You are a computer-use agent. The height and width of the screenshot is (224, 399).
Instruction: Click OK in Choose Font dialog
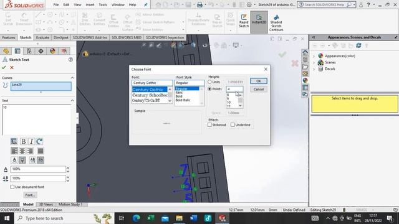tap(259, 81)
